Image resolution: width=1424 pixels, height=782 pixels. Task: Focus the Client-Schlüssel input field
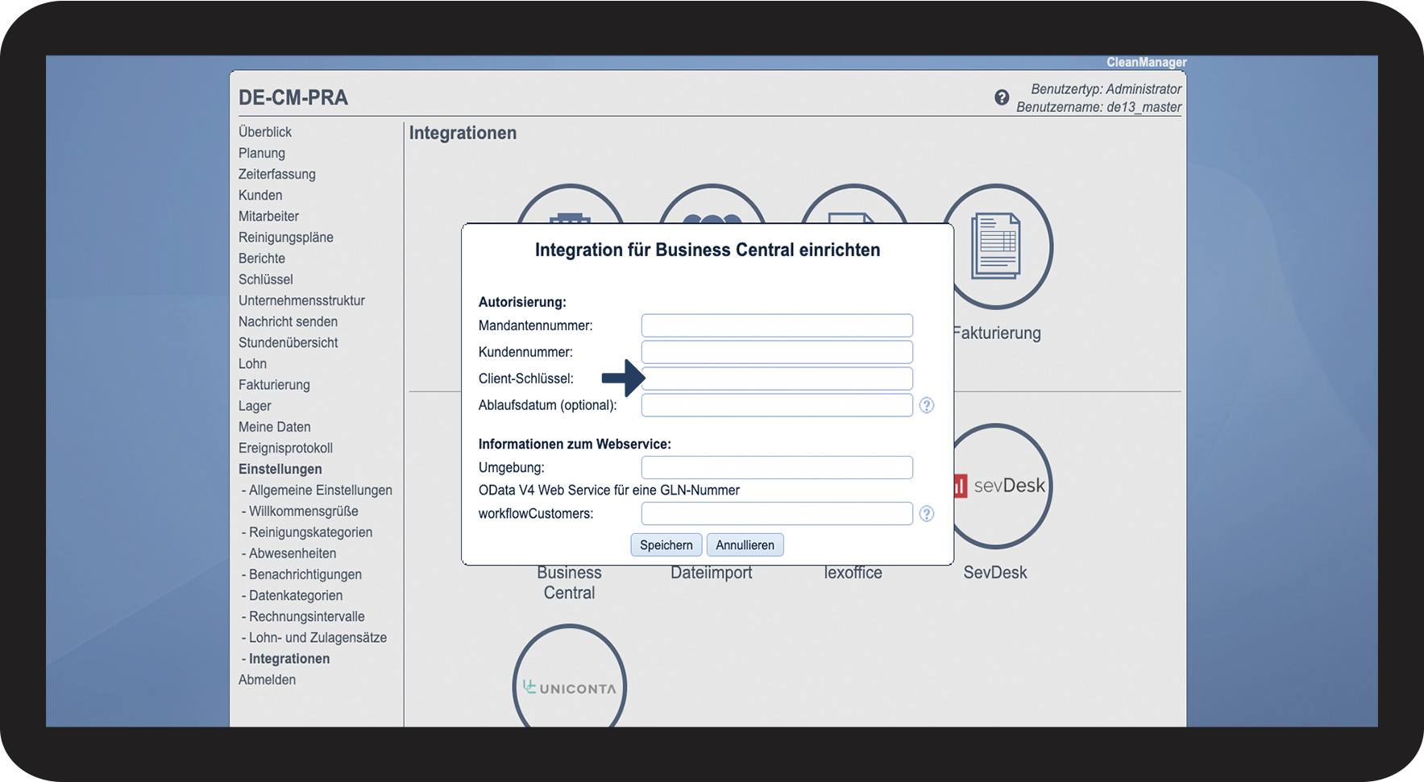tap(777, 379)
